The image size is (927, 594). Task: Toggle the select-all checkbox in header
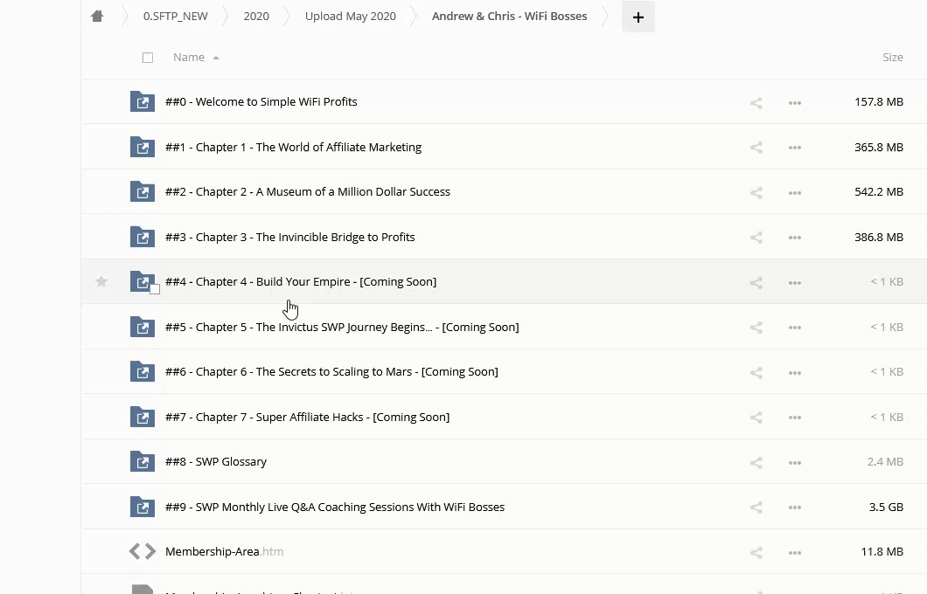coord(147,58)
